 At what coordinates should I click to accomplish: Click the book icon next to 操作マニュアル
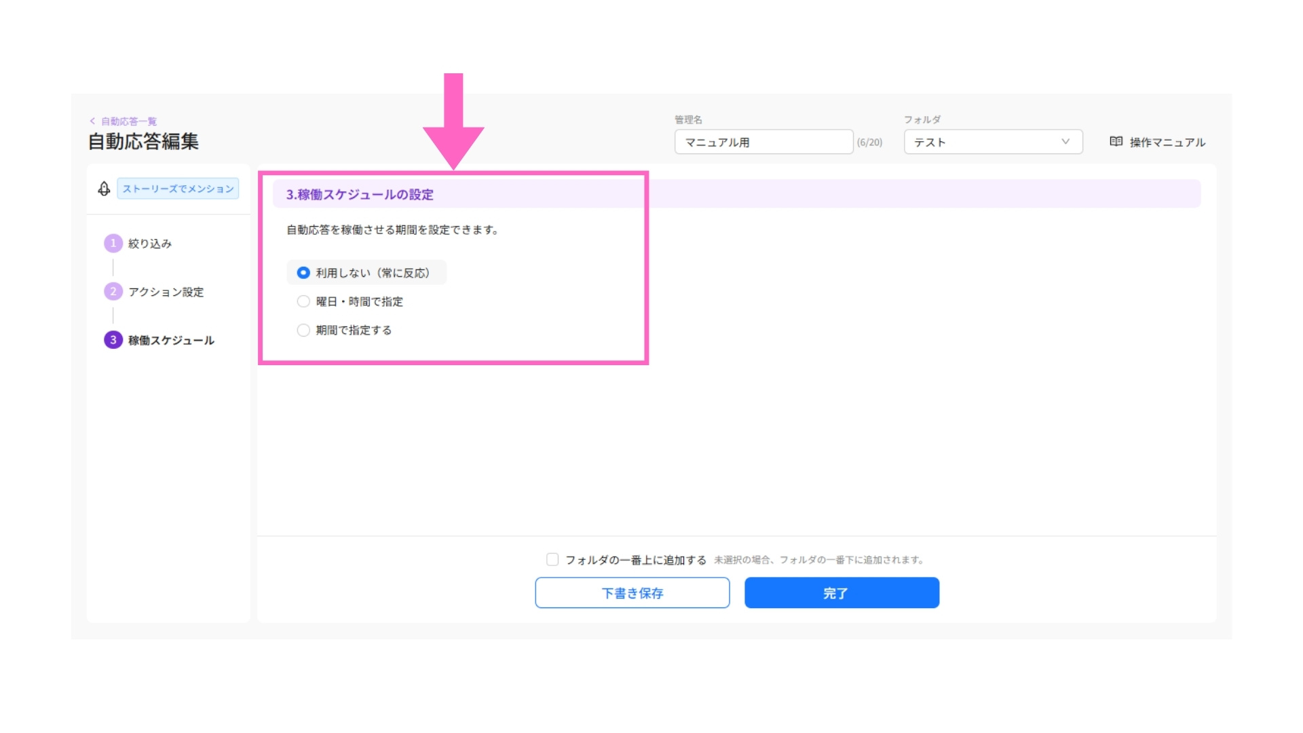point(1116,141)
